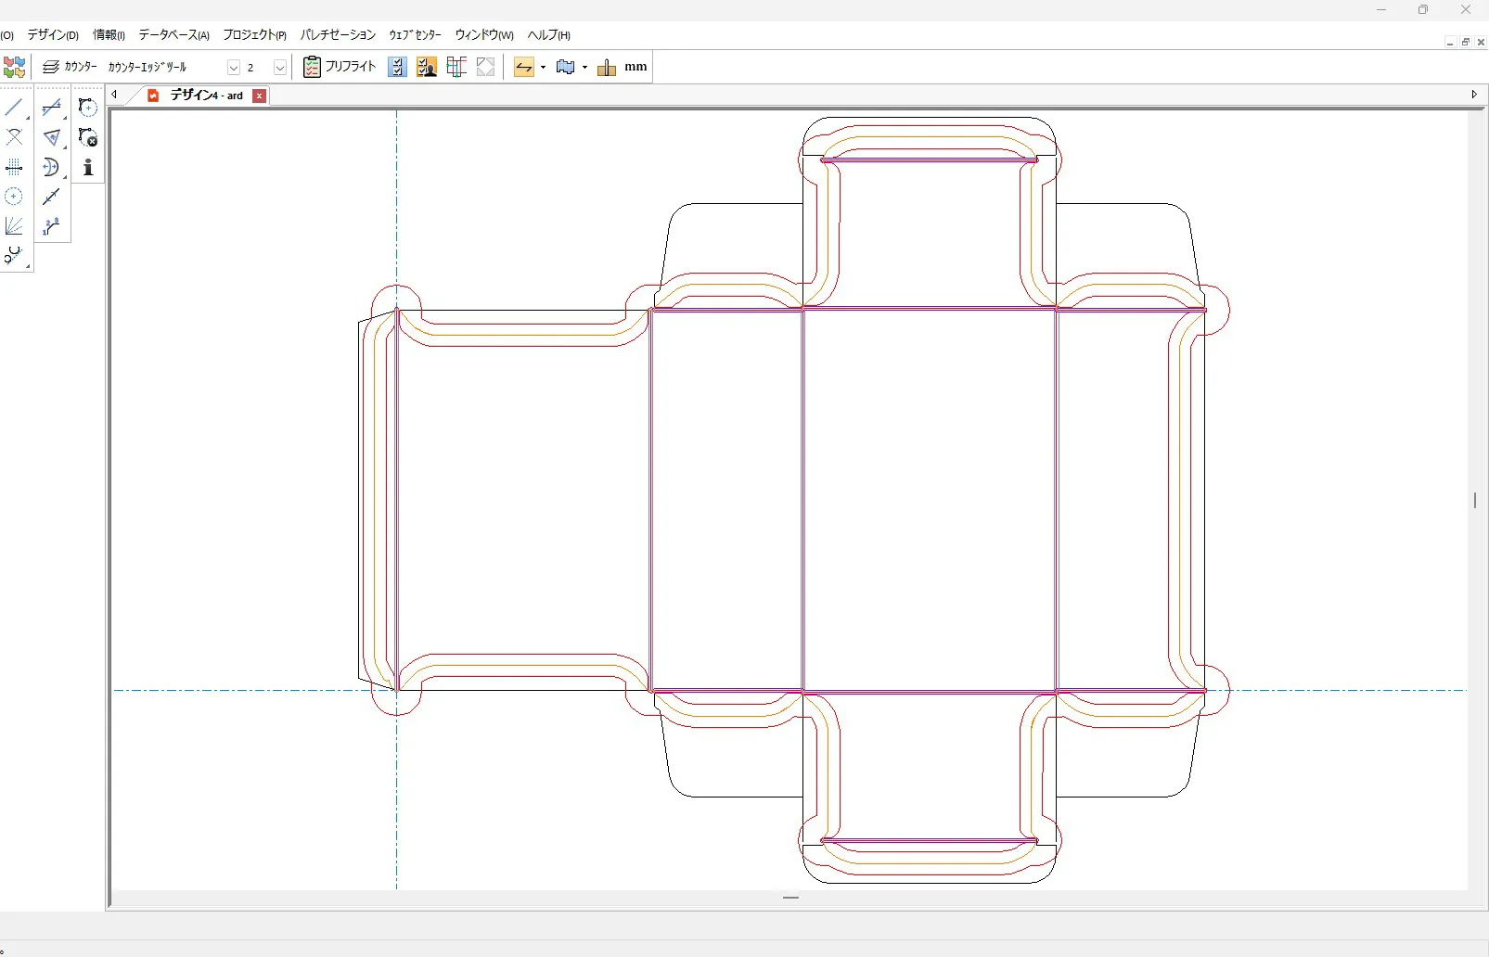Select the straight Line drawing tool
Image resolution: width=1489 pixels, height=957 pixels.
[x=13, y=108]
